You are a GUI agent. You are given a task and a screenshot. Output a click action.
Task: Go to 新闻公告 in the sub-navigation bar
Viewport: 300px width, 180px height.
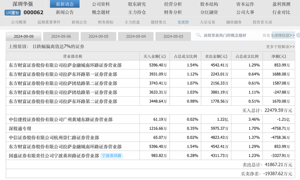79,22
